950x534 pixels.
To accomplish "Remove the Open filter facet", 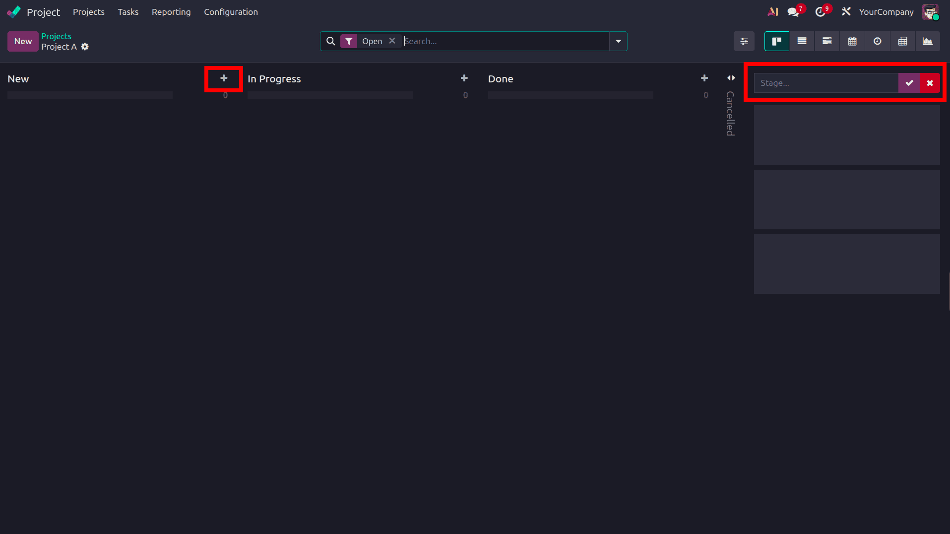I will [392, 41].
